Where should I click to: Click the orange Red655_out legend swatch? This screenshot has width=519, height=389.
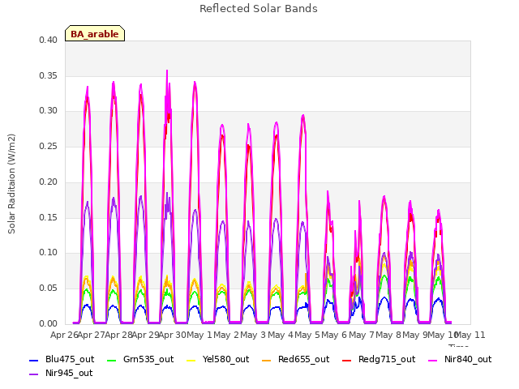(x=267, y=360)
